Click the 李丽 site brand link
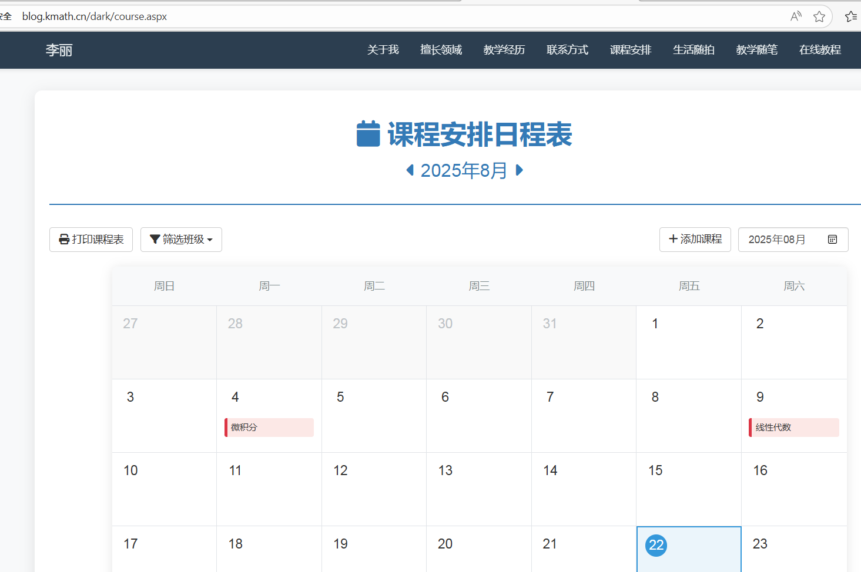The width and height of the screenshot is (861, 572). coord(59,50)
